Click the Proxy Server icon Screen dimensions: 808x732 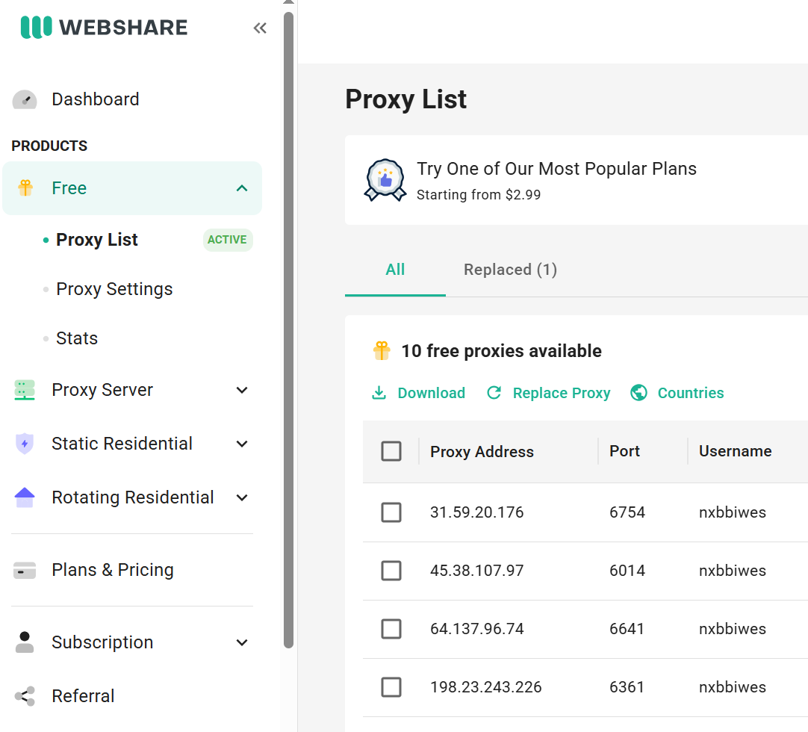(x=25, y=390)
